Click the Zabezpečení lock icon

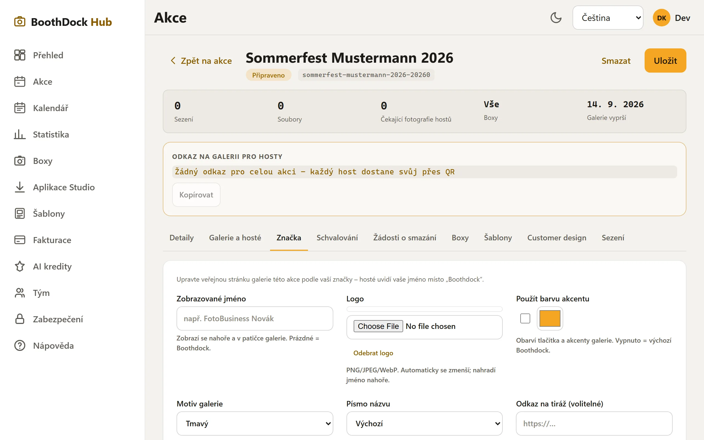pos(20,319)
